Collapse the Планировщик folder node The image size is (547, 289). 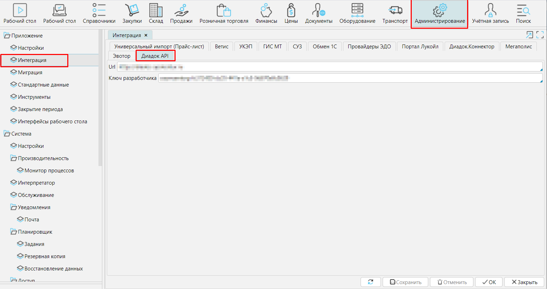click(x=14, y=232)
